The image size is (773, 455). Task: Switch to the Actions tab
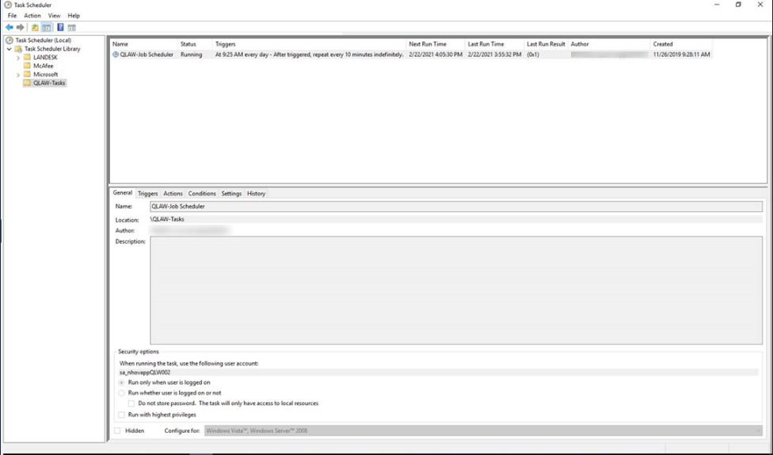173,194
